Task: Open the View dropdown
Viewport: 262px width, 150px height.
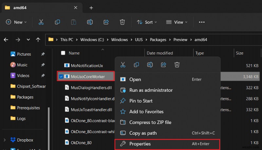Action: coord(177,22)
